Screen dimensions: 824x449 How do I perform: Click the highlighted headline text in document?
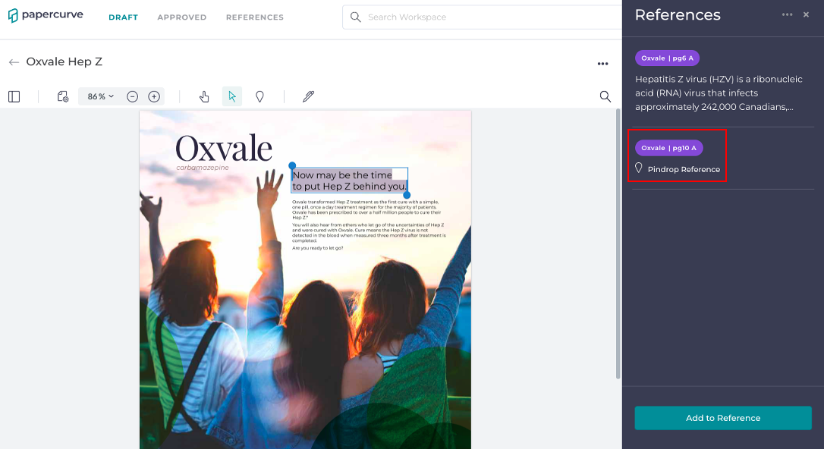[350, 181]
